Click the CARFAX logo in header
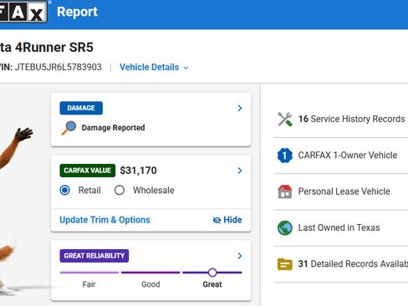This screenshot has width=408, height=306. tap(23, 12)
